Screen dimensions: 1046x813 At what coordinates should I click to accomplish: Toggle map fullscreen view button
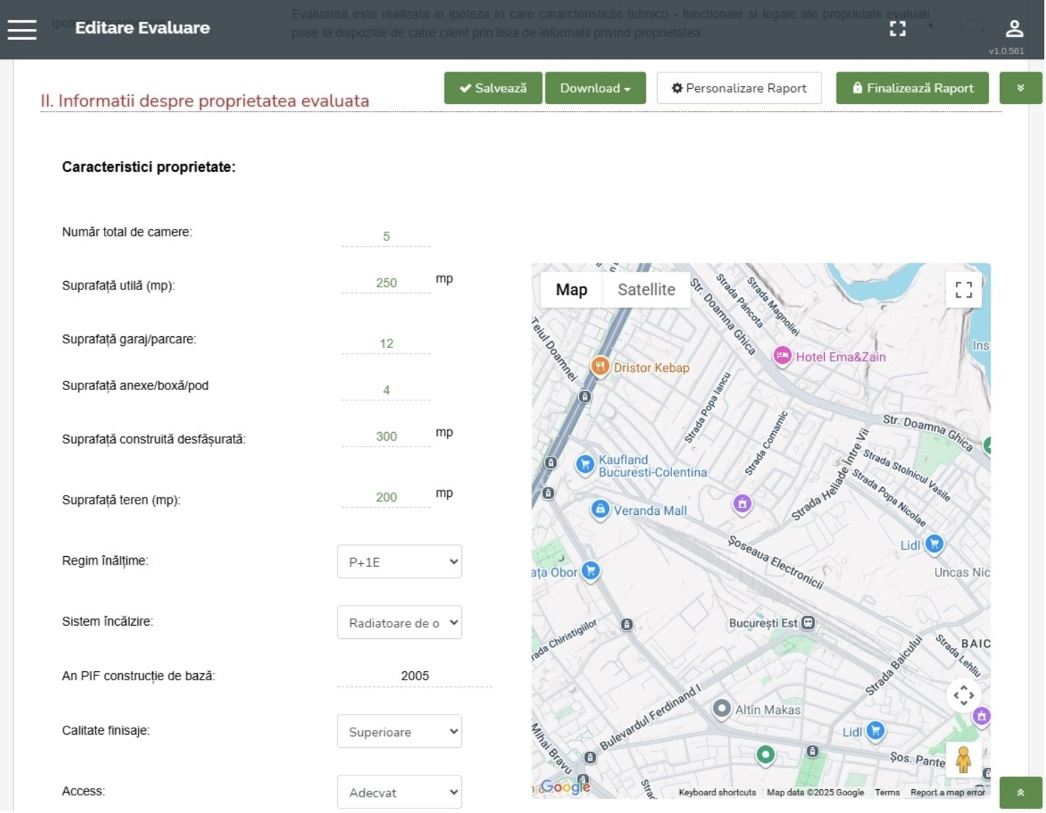pyautogui.click(x=963, y=290)
